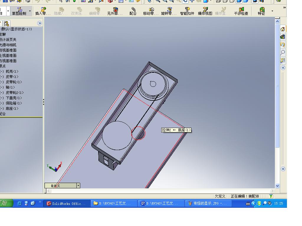This screenshot has width=302, height=226.
Task: Select 光源与相机 in the tree
Action: (x=8, y=45)
